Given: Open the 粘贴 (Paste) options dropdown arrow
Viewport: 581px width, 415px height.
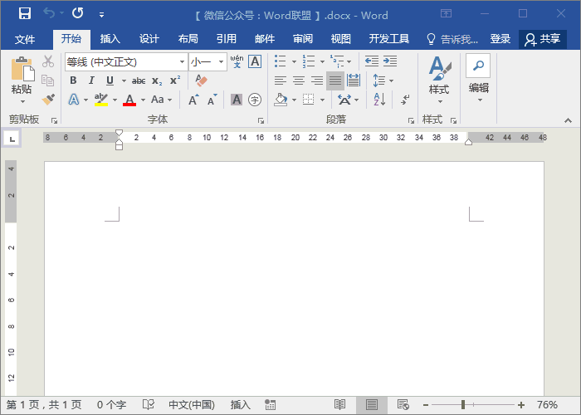Looking at the screenshot, I should [x=22, y=101].
